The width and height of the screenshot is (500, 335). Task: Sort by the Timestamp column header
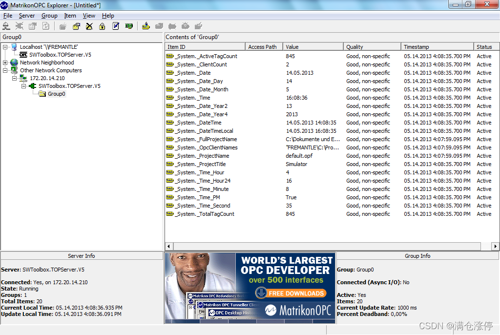(x=437, y=47)
